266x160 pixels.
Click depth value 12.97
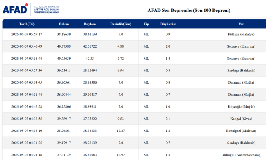[121, 155]
